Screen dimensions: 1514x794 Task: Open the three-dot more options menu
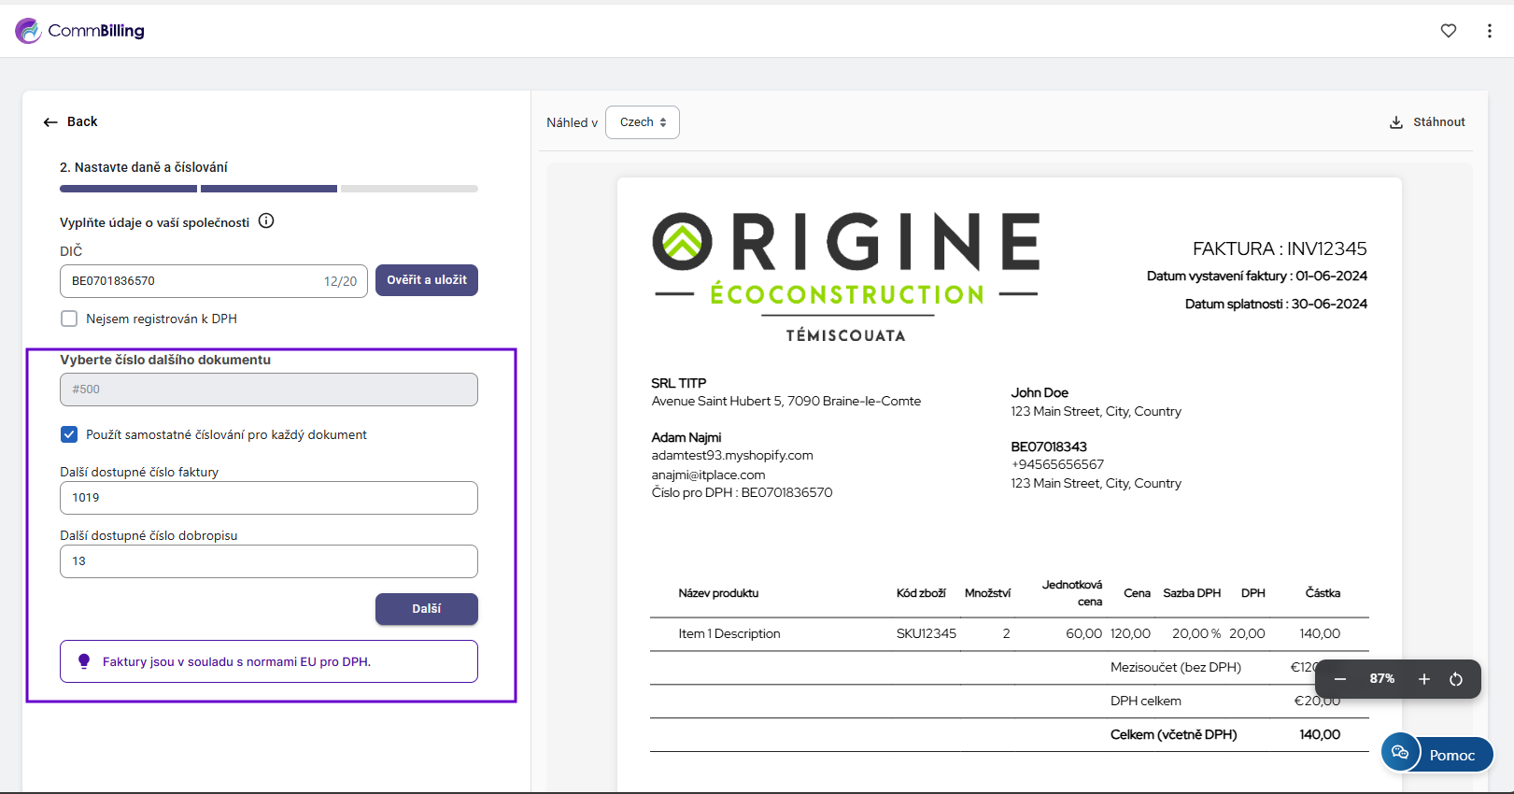[x=1489, y=31]
